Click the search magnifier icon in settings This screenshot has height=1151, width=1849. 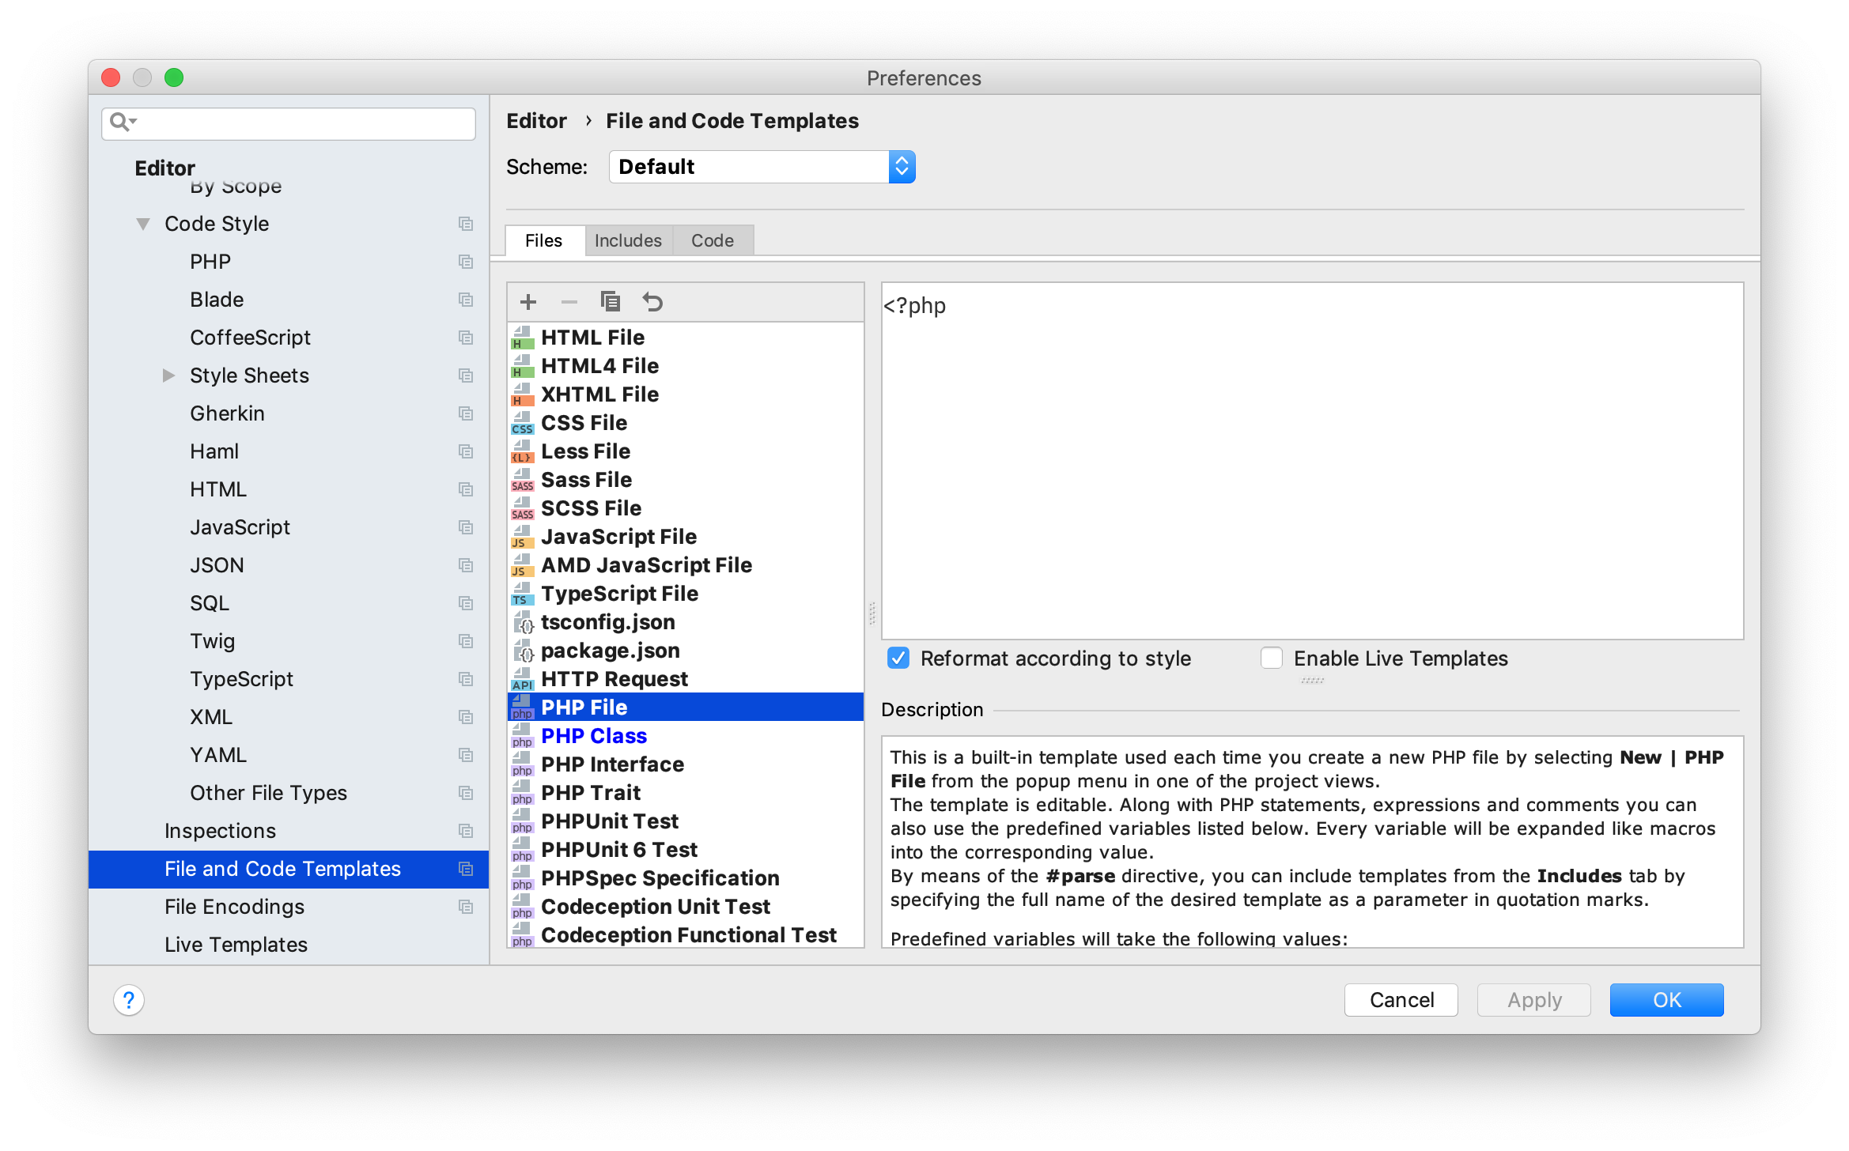pos(119,122)
